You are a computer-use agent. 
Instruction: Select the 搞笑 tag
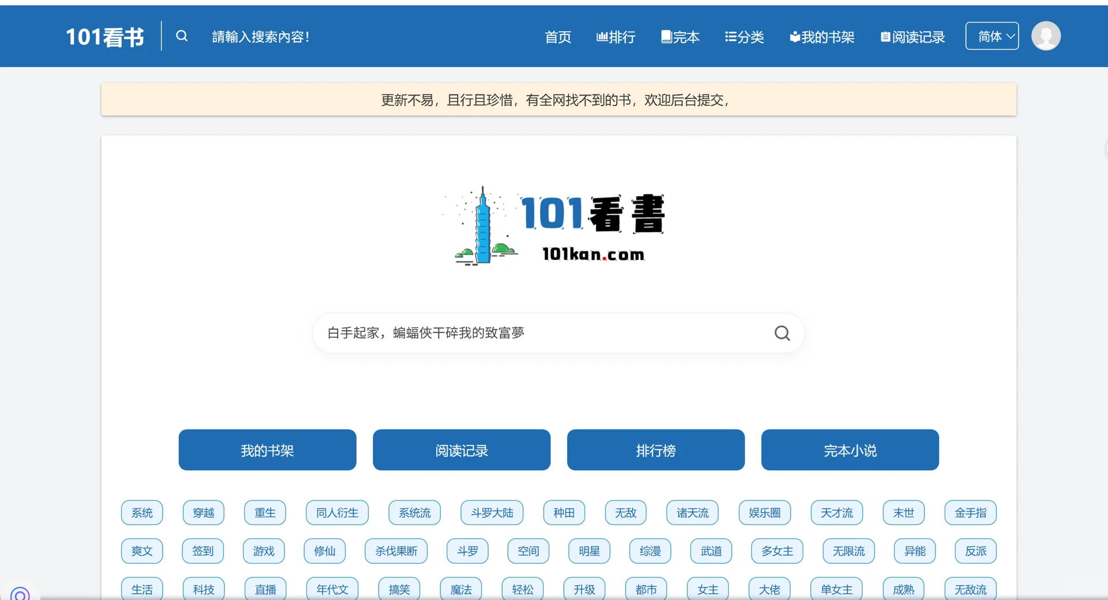click(399, 589)
